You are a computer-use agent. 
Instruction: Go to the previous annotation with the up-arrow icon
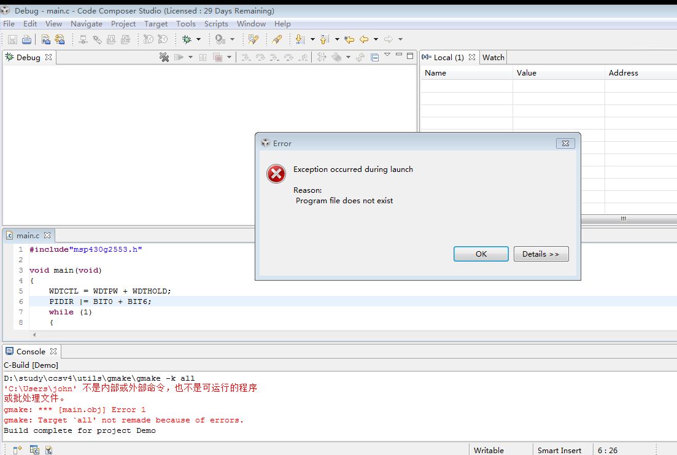pyautogui.click(x=325, y=40)
